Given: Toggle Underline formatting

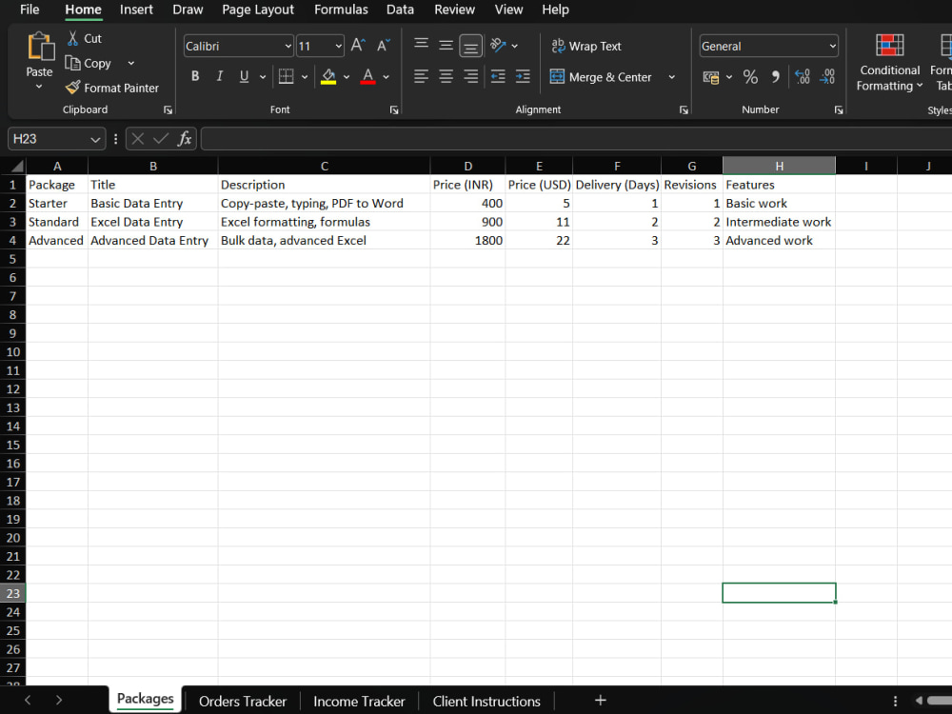Looking at the screenshot, I should [x=244, y=76].
